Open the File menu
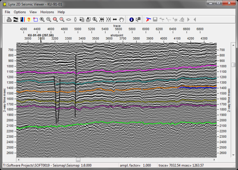Image resolution: width=238 pixels, height=170 pixels. (7, 12)
